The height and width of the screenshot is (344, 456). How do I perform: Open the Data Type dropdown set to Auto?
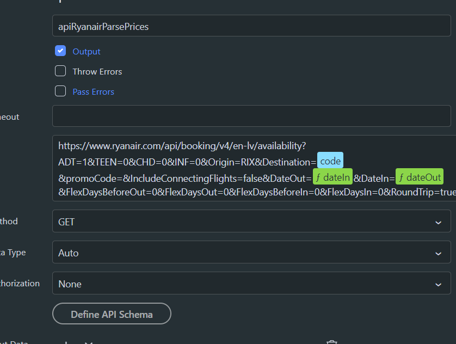[x=250, y=253]
